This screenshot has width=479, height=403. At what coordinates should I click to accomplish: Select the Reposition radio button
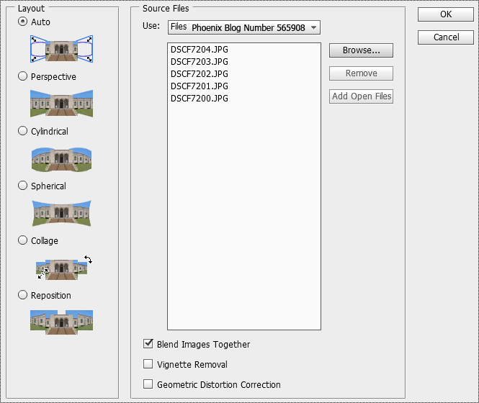[23, 295]
